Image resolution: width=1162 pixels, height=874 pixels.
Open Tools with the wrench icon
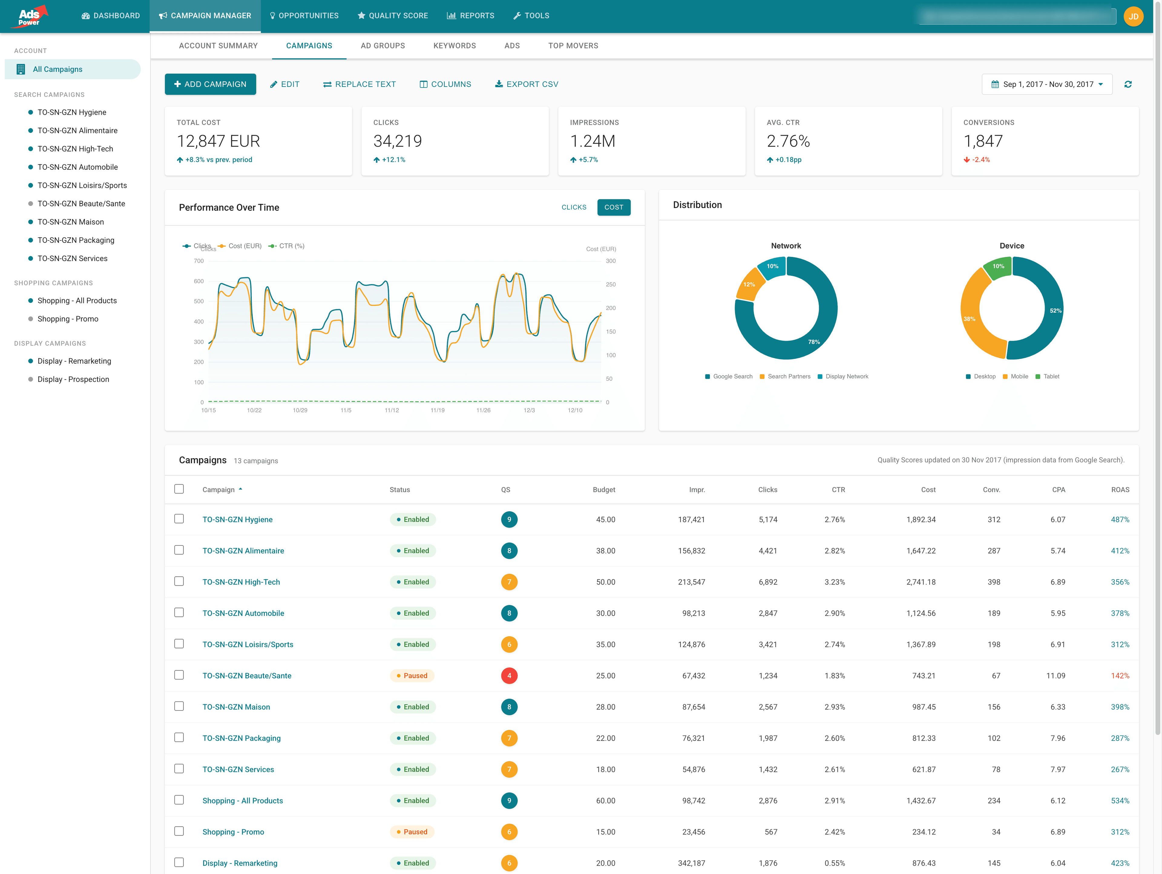(x=517, y=15)
